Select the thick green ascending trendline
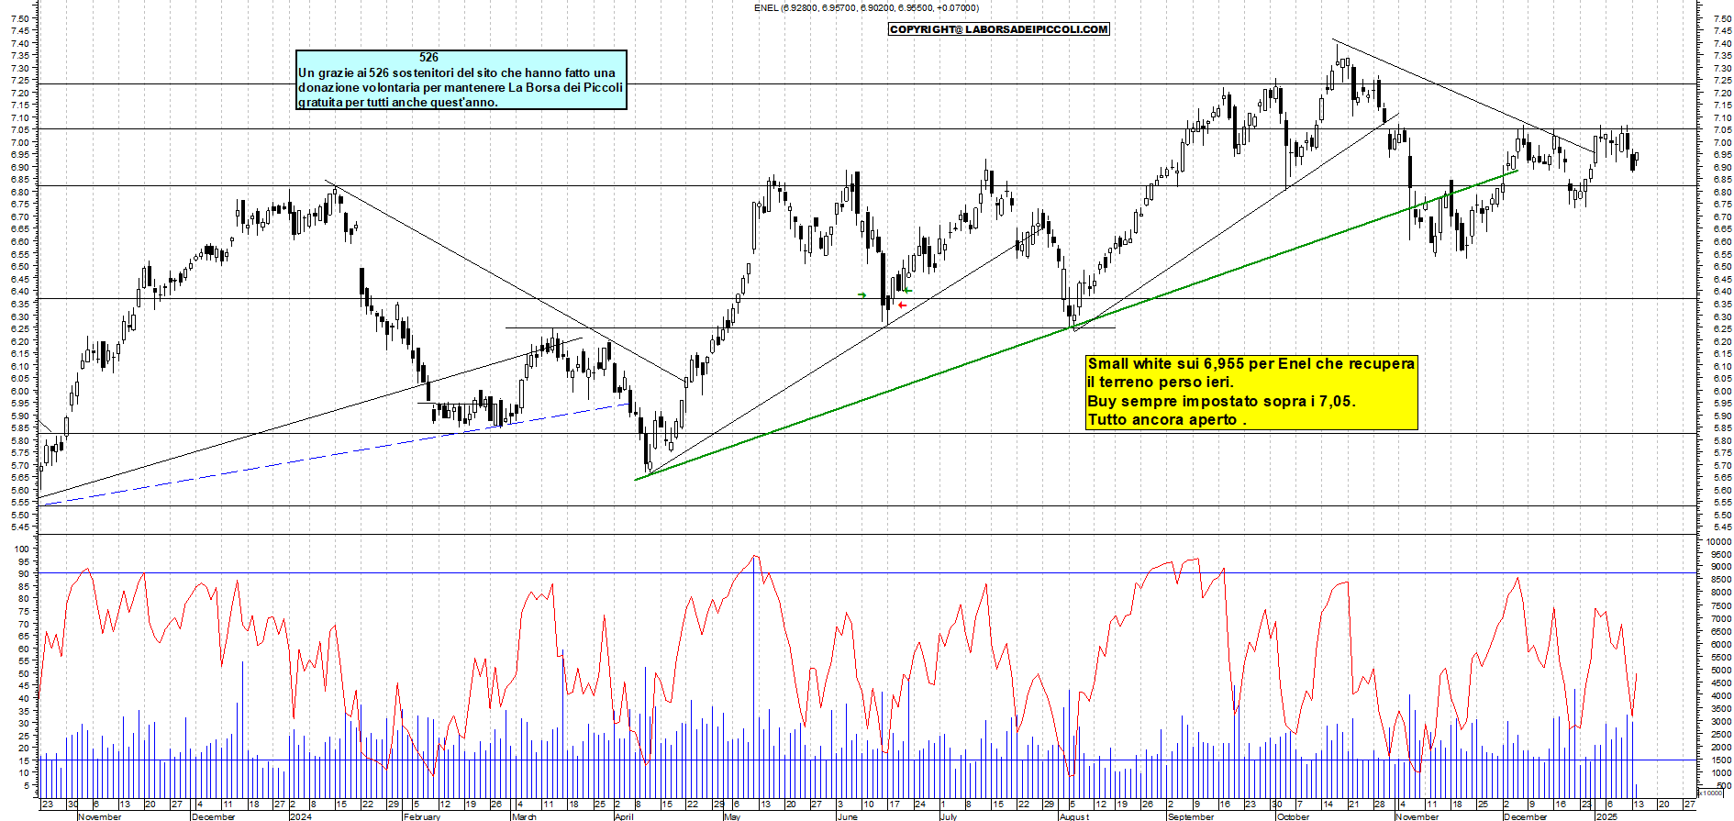The width and height of the screenshot is (1734, 821). tap(1075, 325)
